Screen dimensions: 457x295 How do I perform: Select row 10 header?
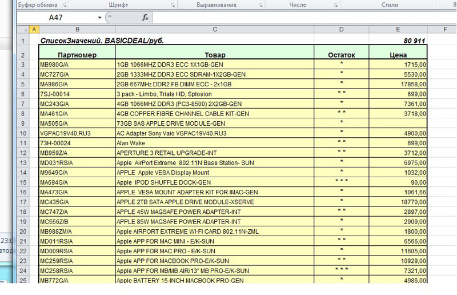[23, 133]
